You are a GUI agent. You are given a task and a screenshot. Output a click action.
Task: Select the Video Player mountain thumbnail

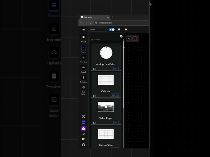point(106,107)
